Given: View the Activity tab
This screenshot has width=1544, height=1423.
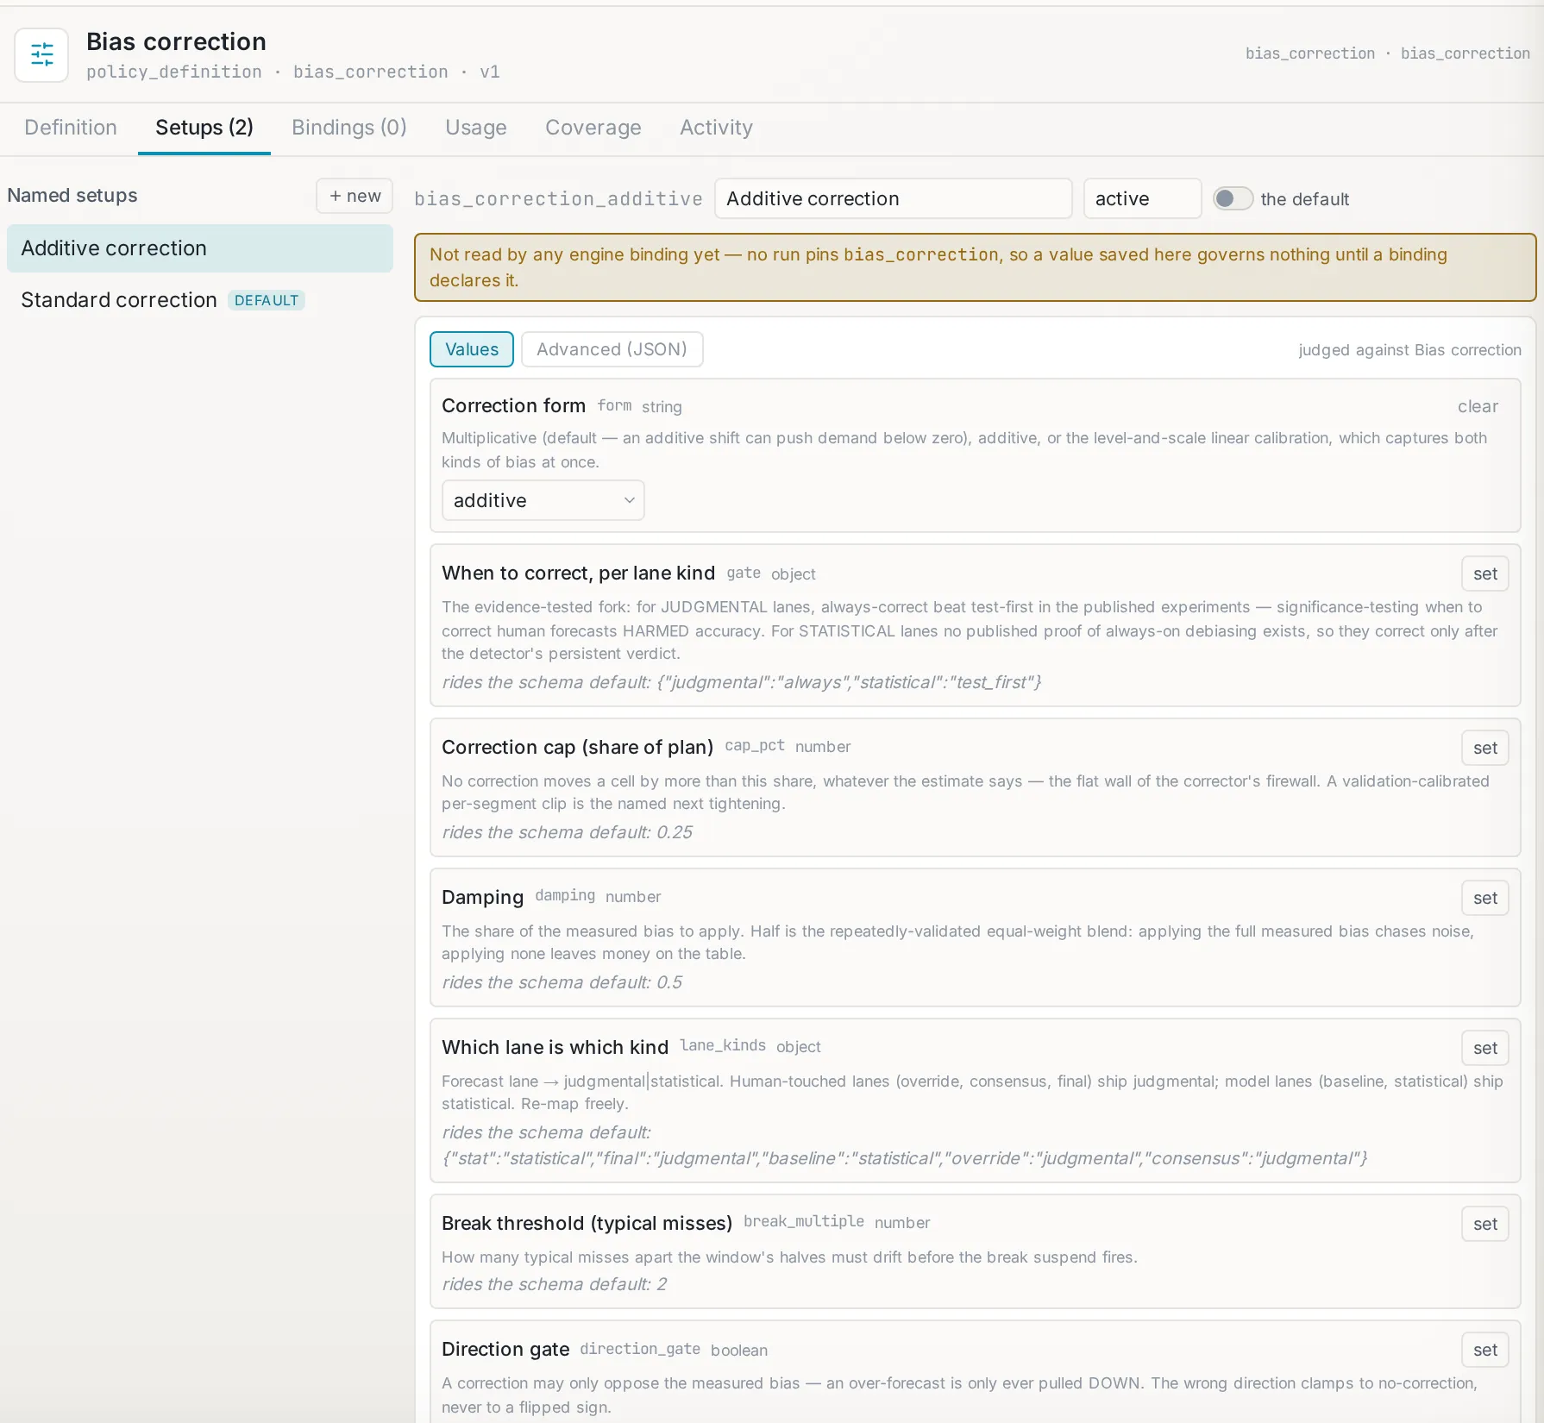Looking at the screenshot, I should click(716, 128).
